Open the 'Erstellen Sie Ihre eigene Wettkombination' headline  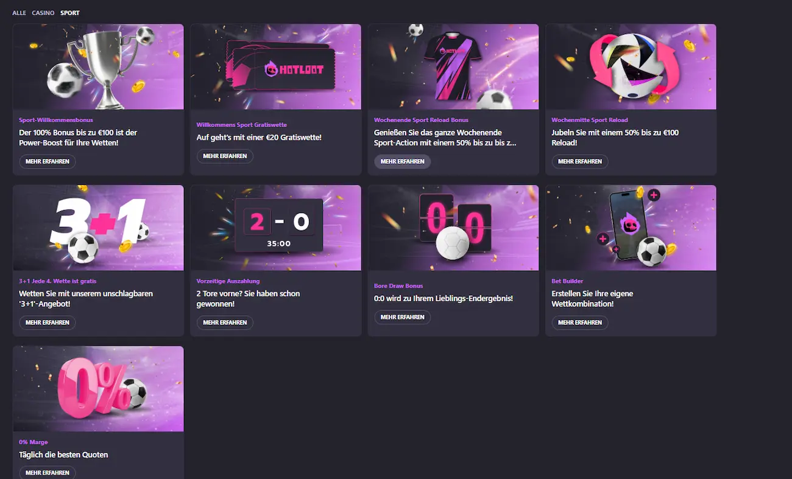(592, 298)
